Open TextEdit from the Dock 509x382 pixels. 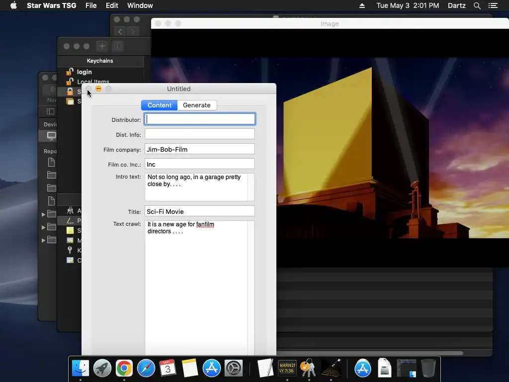265,369
